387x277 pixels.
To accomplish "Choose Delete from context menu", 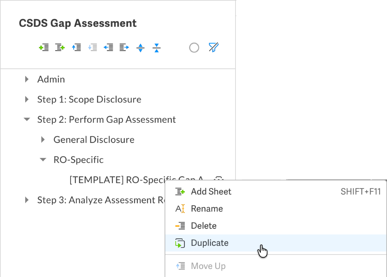I will 276,226.
